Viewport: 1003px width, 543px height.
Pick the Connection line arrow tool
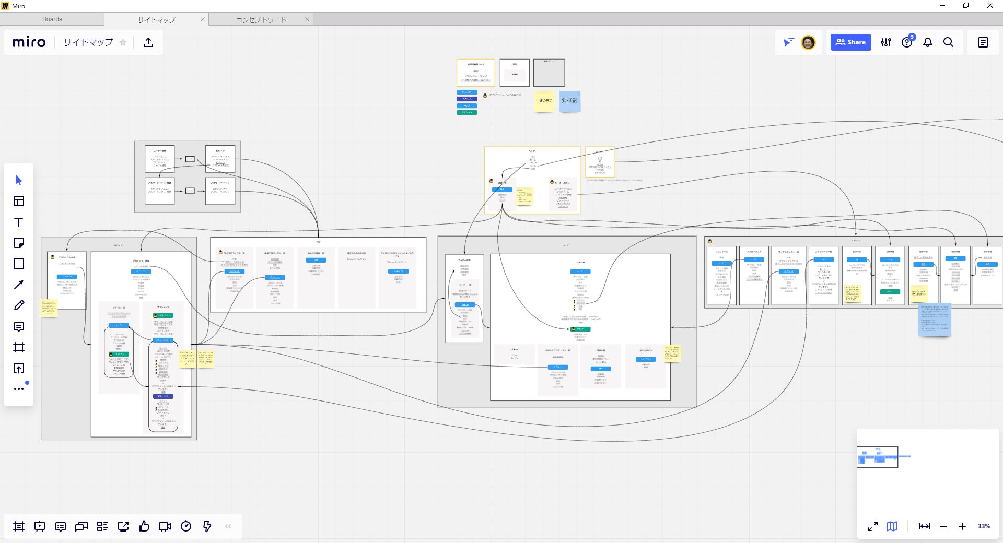pos(19,285)
